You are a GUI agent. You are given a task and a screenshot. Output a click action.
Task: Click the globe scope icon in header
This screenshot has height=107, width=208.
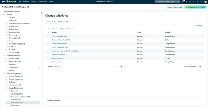[x=183, y=2]
